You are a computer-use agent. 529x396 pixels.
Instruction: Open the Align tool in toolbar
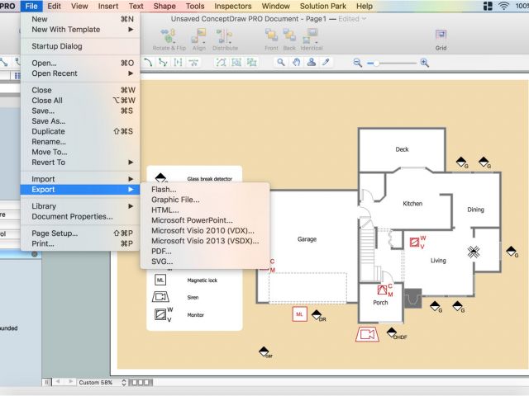199,36
